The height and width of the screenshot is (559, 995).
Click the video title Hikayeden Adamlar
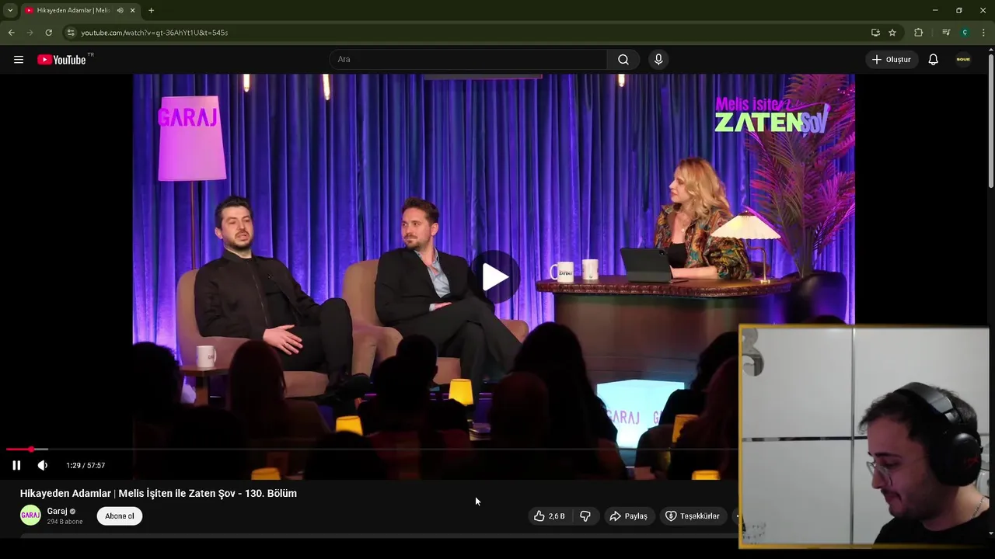pyautogui.click(x=159, y=493)
